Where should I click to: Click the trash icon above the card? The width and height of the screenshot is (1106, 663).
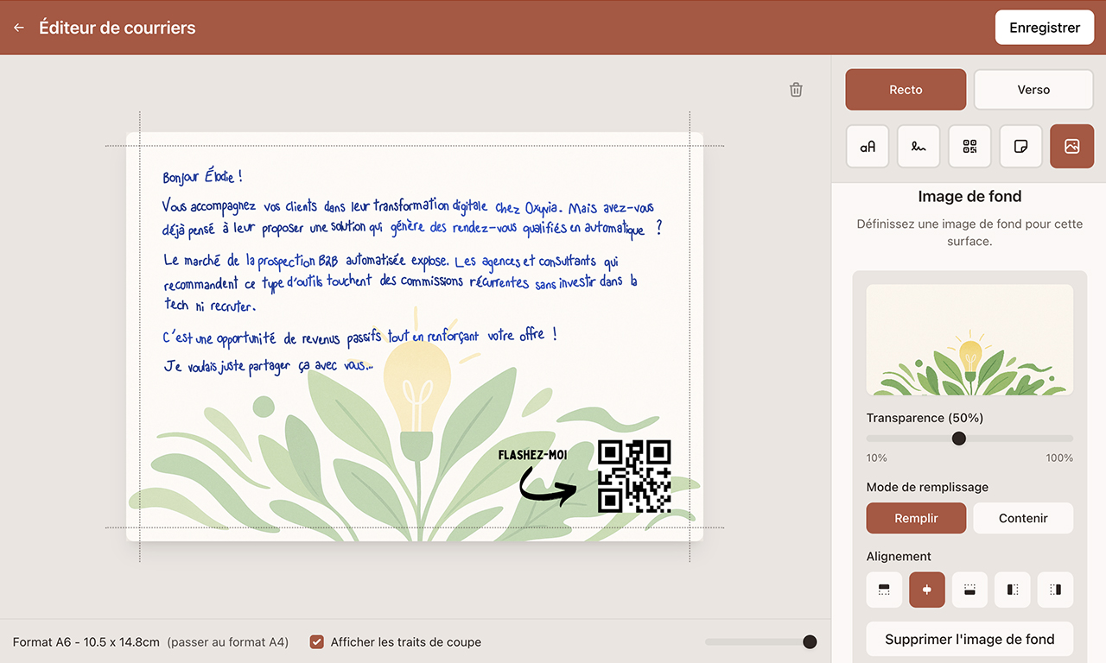(x=796, y=90)
